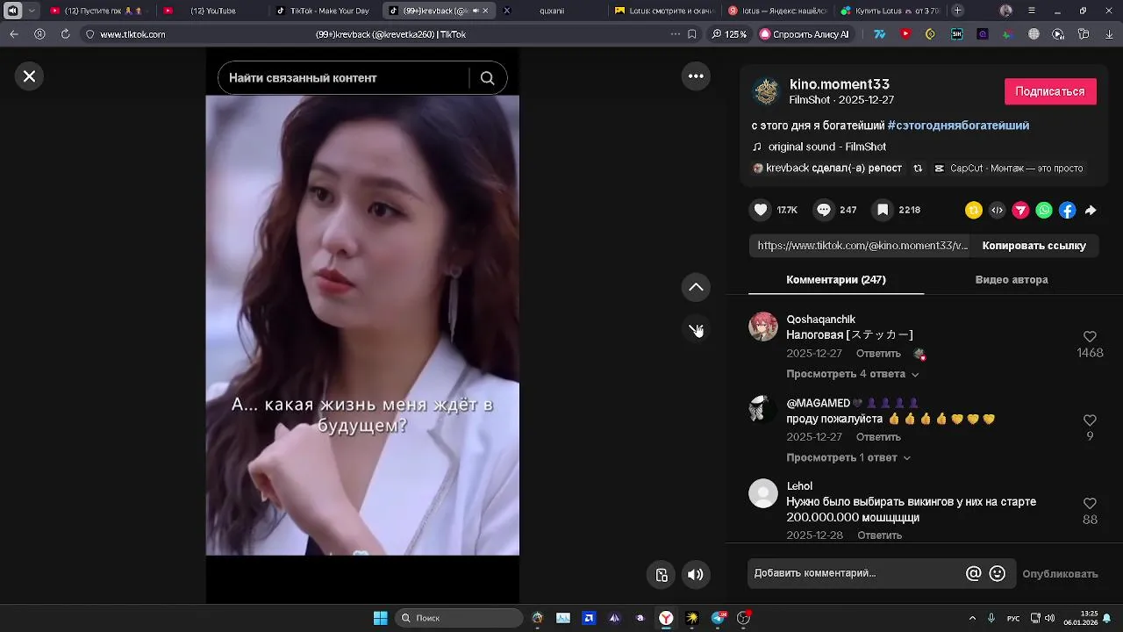
Task: Share video to Facebook
Action: (1068, 210)
